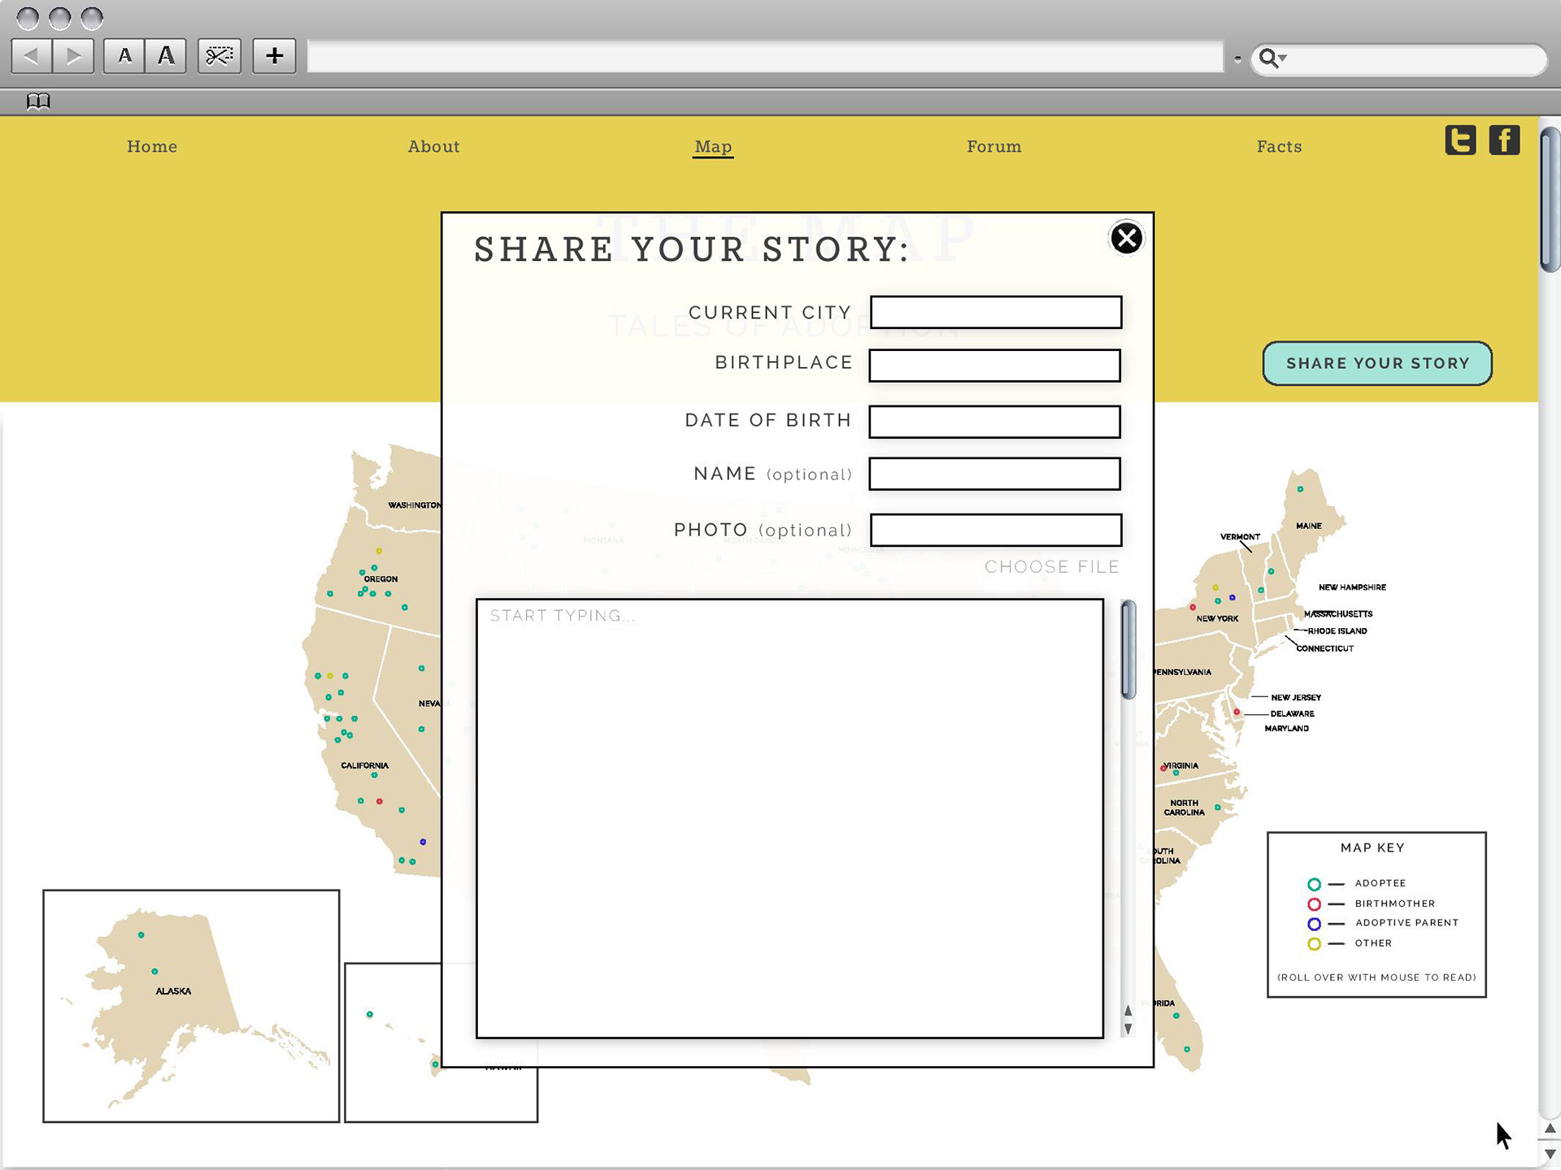This screenshot has width=1561, height=1170.
Task: Close the Share Your Story dialog
Action: 1126,238
